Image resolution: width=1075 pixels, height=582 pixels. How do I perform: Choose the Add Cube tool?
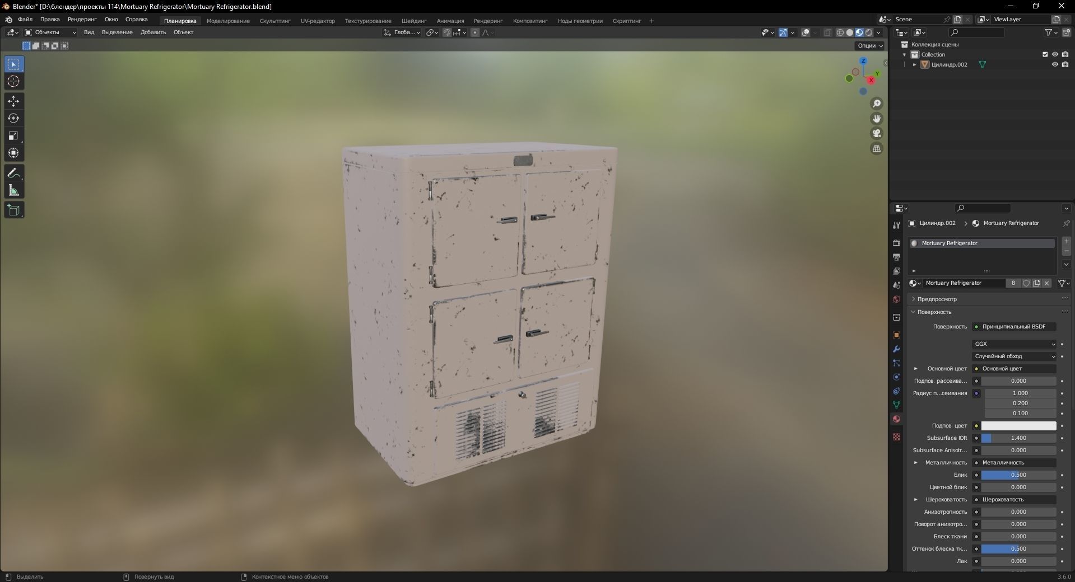click(13, 210)
